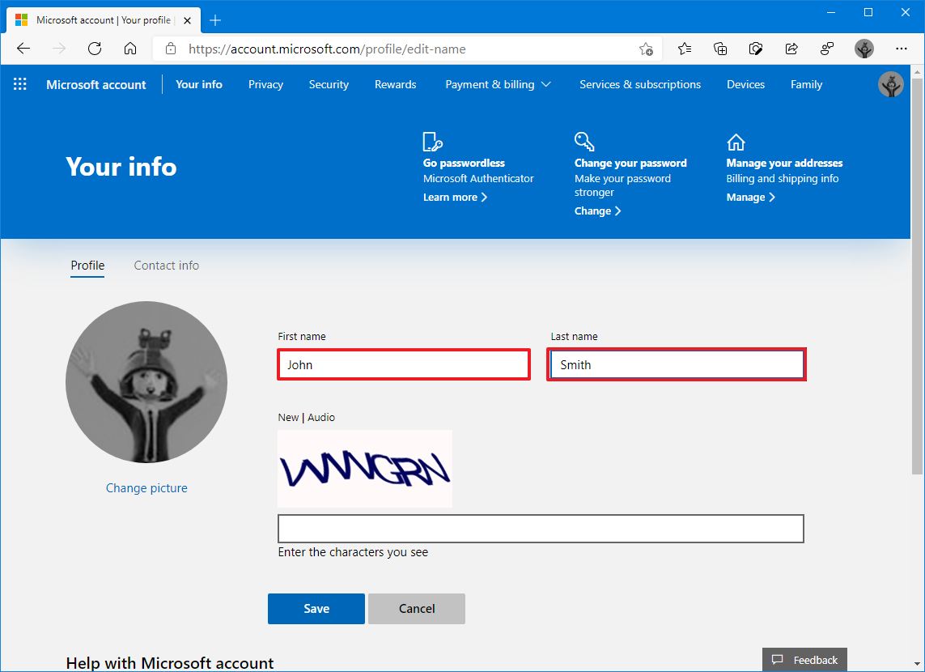Click the Last name field with Smith
This screenshot has width=925, height=672.
tap(676, 364)
